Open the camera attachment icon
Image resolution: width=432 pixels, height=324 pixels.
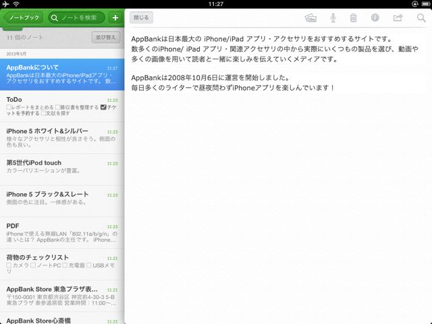click(x=310, y=18)
